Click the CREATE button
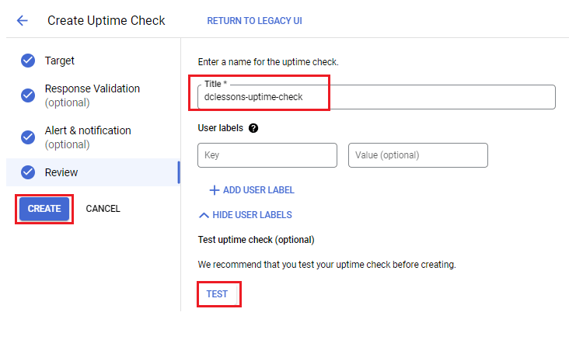 tap(44, 209)
